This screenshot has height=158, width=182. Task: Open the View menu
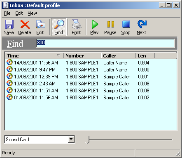coord(32,13)
